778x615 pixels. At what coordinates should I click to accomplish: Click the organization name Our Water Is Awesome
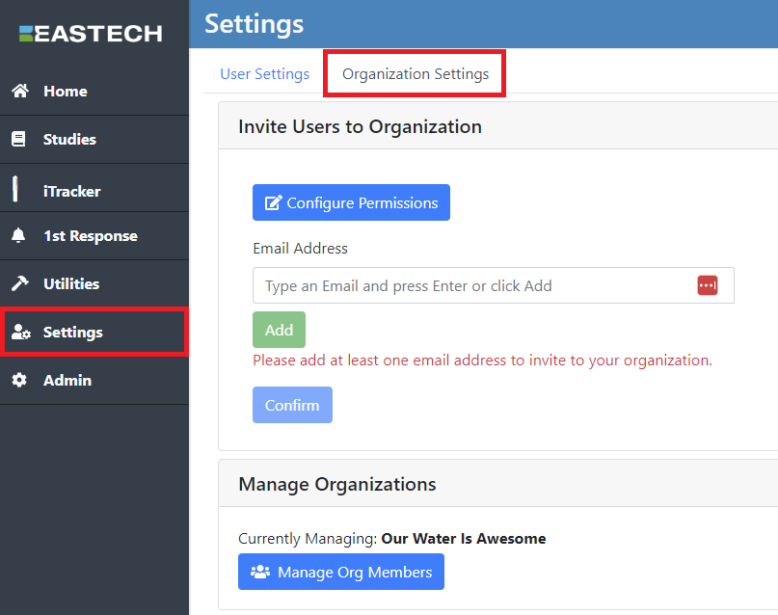point(464,538)
